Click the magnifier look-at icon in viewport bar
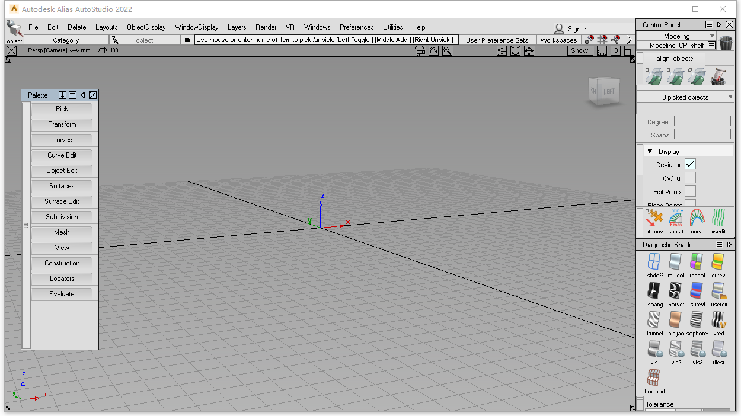The height and width of the screenshot is (416, 741). coord(447,51)
